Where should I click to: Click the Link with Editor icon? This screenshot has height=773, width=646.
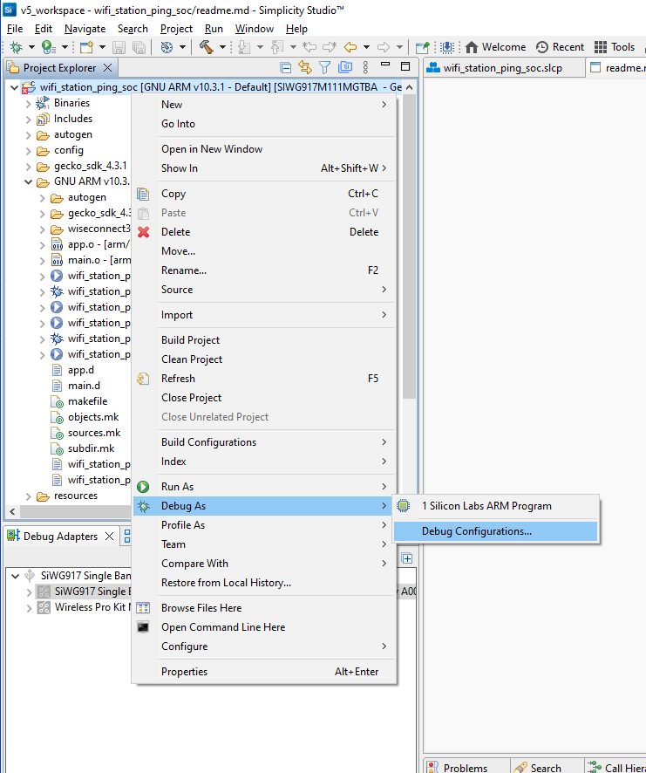304,67
